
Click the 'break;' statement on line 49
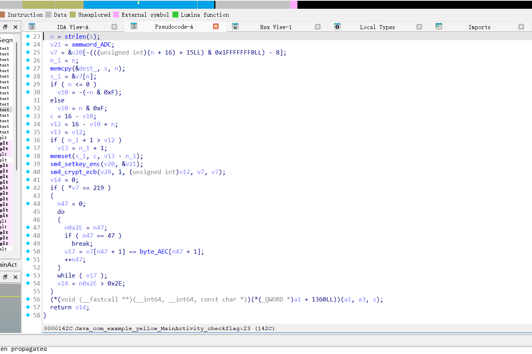coord(82,244)
